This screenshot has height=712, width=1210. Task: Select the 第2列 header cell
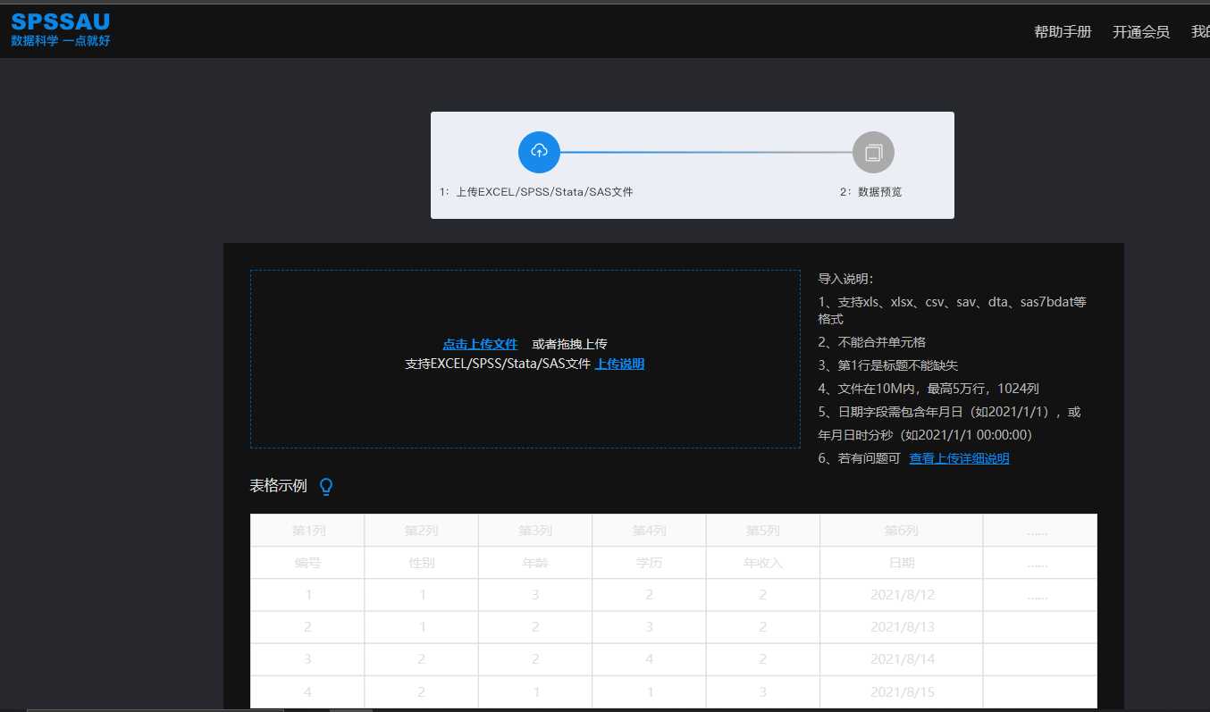pyautogui.click(x=421, y=530)
